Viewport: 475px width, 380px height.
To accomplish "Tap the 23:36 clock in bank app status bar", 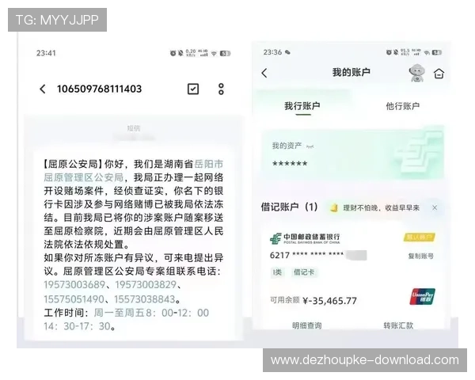I will 272,52.
